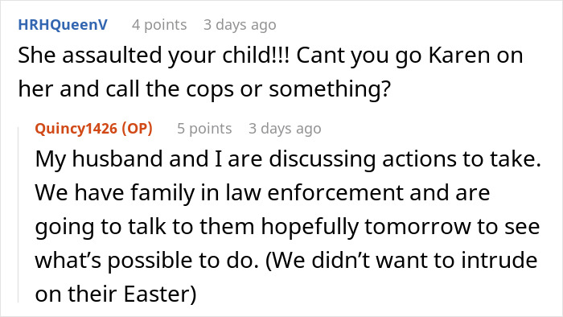This screenshot has width=563, height=317.
Task: Click the text 'what's possible to do.'
Action: click(x=147, y=260)
